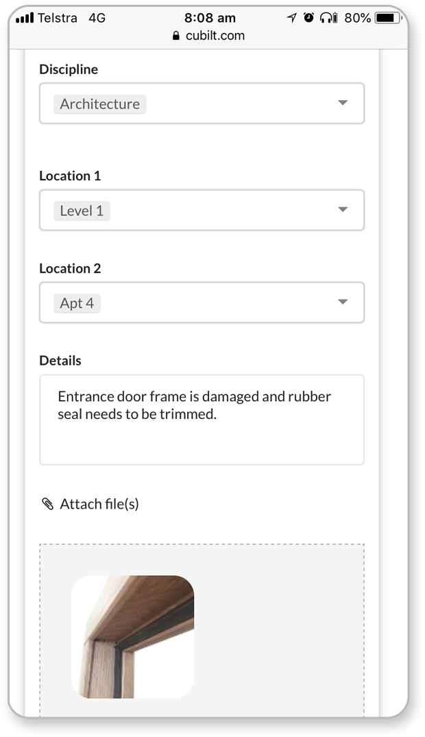Tap the headphones status icon
Viewport: 425px width, 737px height.
point(329,18)
